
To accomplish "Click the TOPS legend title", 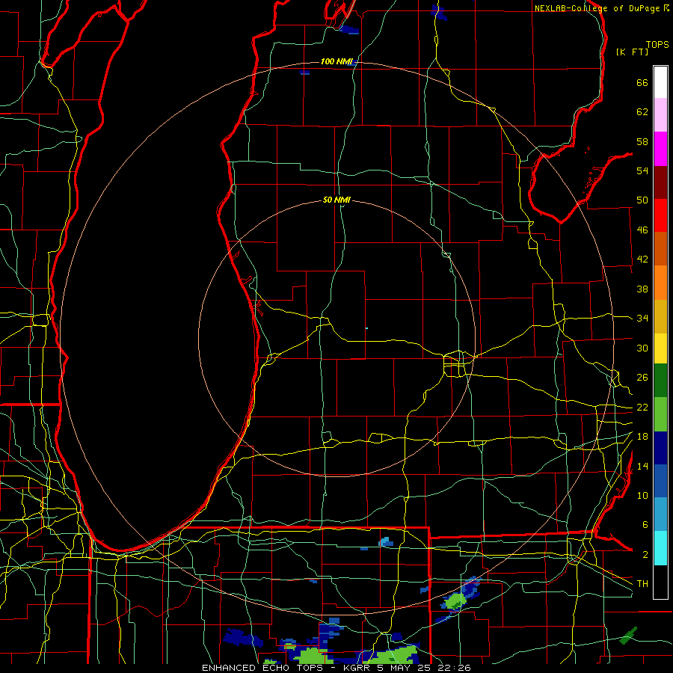I will tap(657, 45).
